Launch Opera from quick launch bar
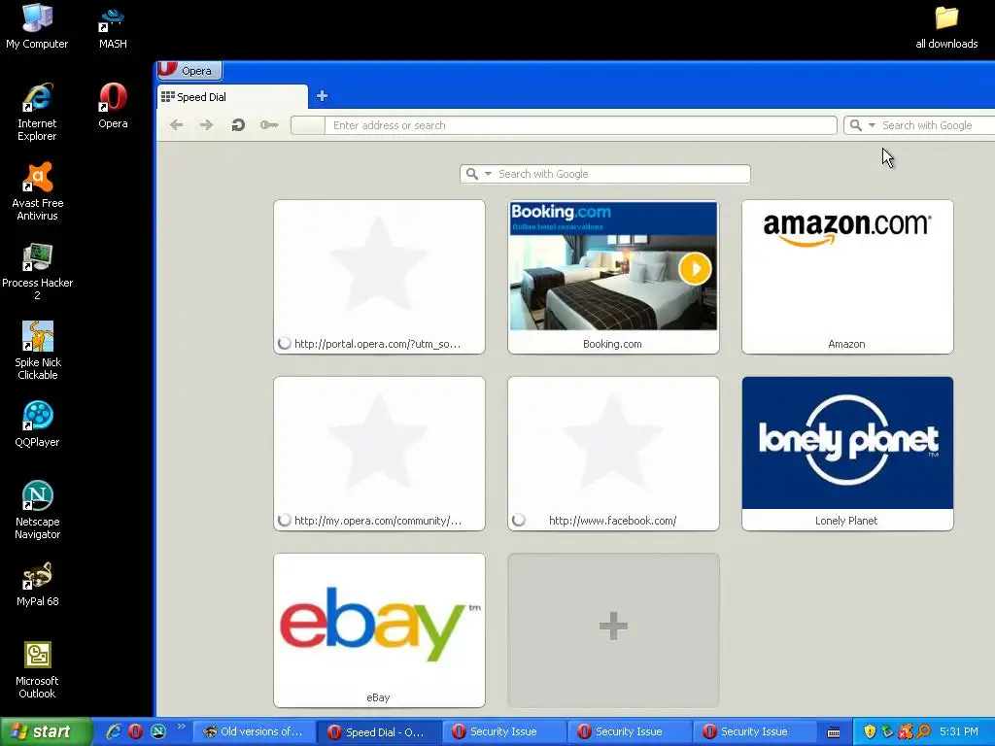The width and height of the screenshot is (995, 746). (x=135, y=731)
